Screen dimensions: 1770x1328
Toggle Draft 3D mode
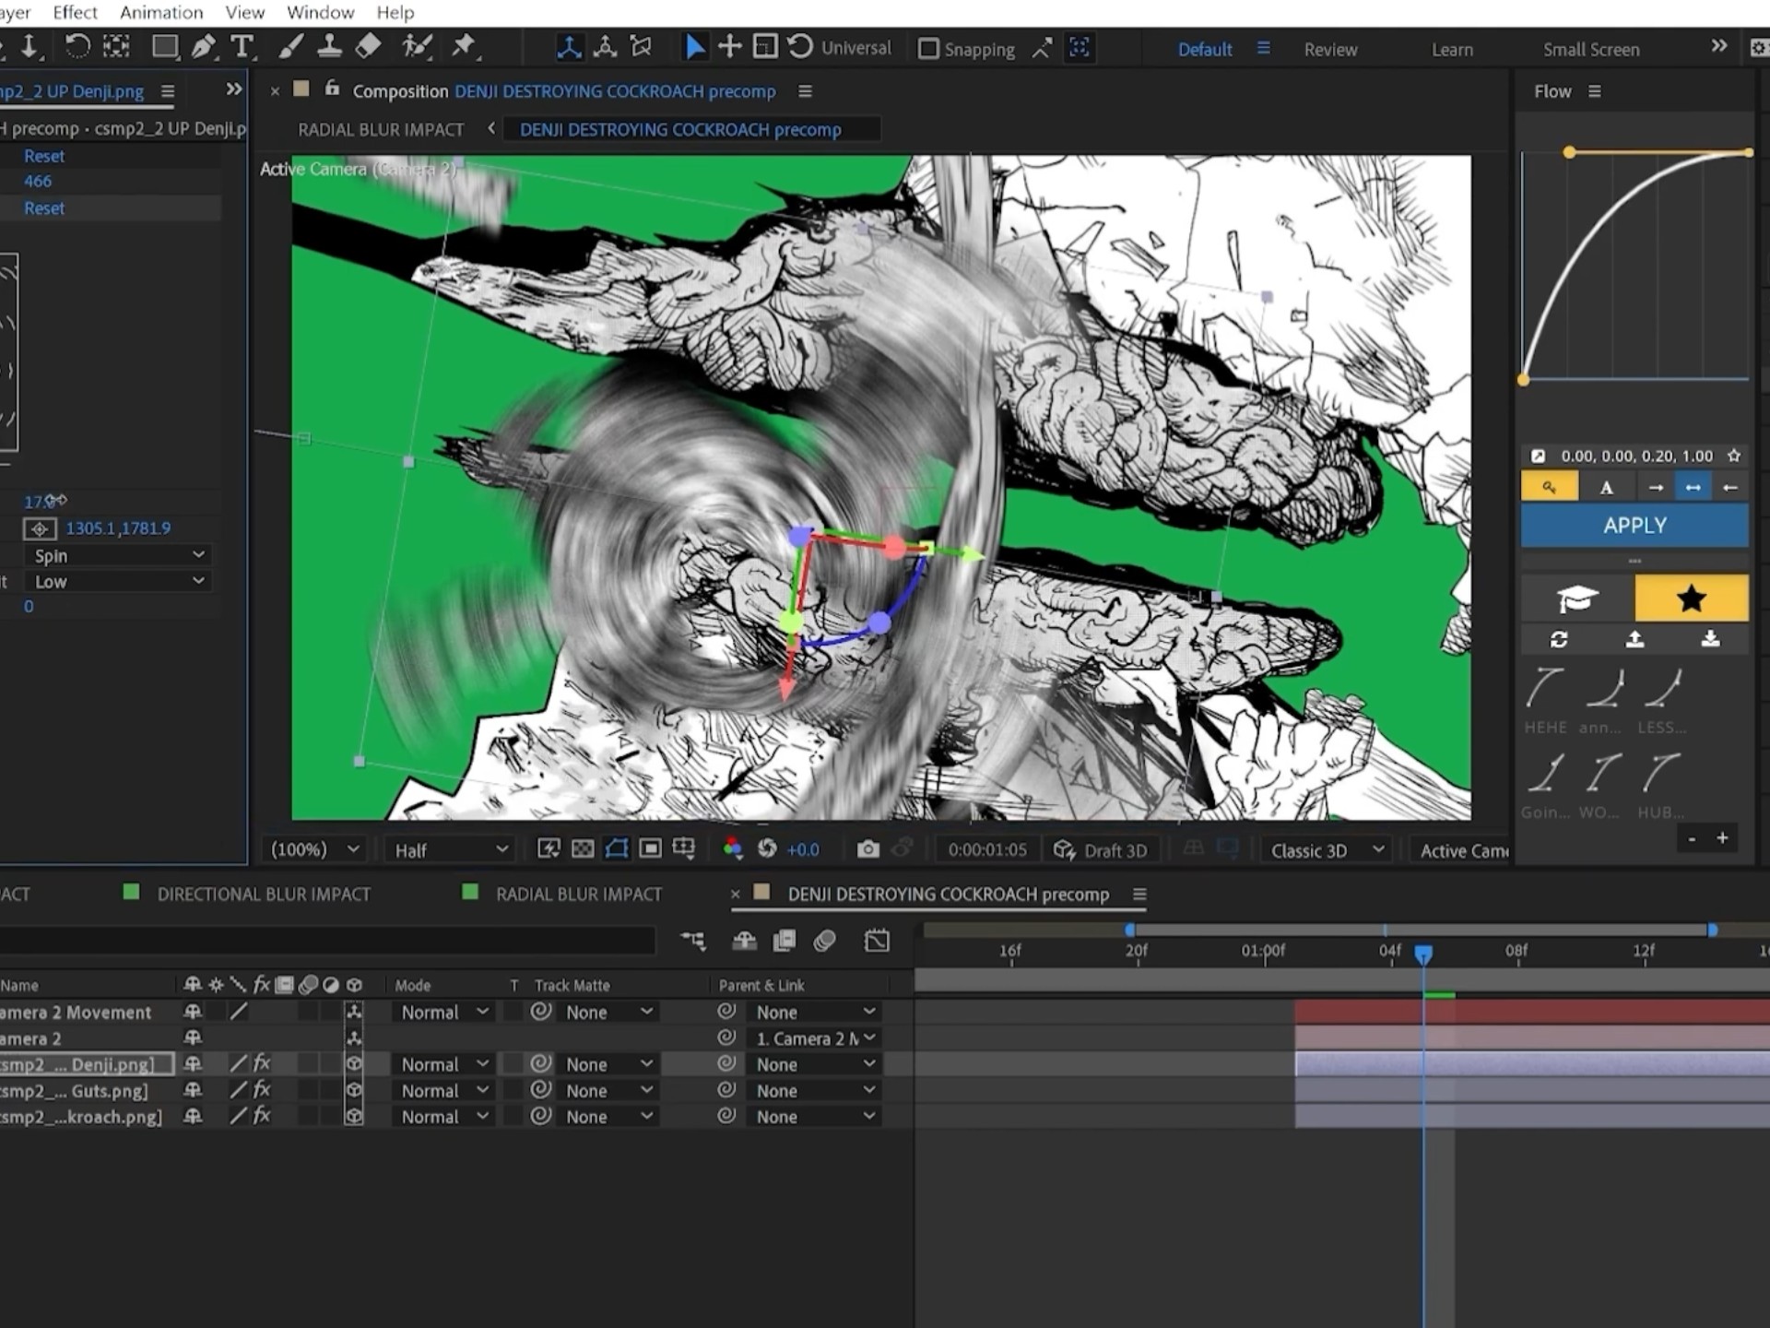pos(1101,850)
